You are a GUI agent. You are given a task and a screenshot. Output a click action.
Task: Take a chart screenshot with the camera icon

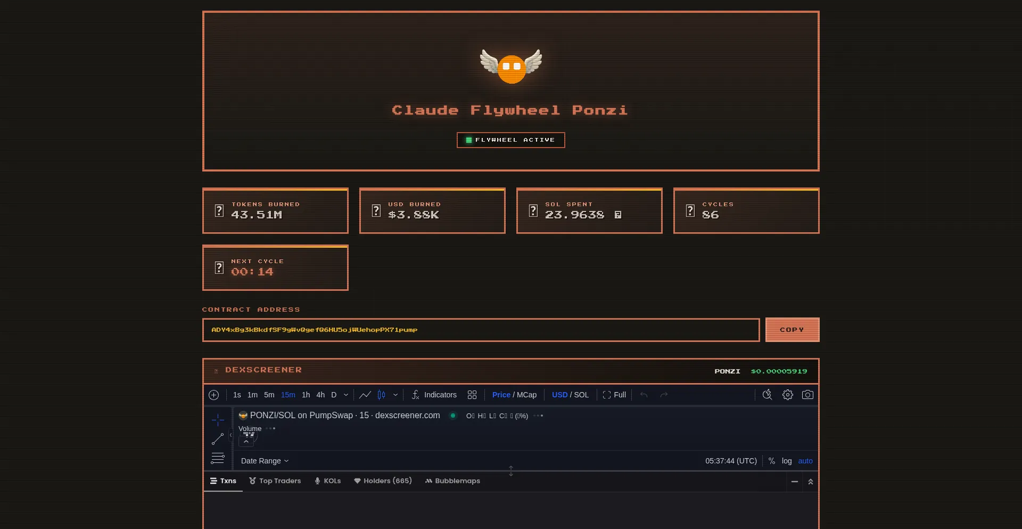(x=808, y=395)
